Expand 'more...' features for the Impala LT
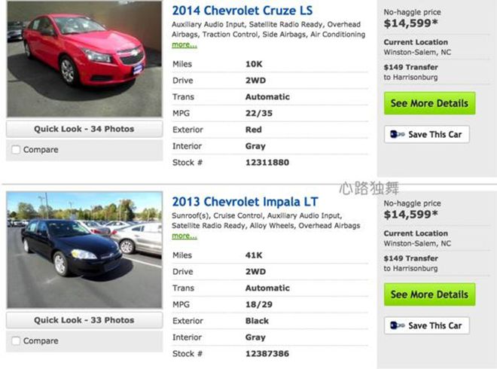 [x=184, y=236]
